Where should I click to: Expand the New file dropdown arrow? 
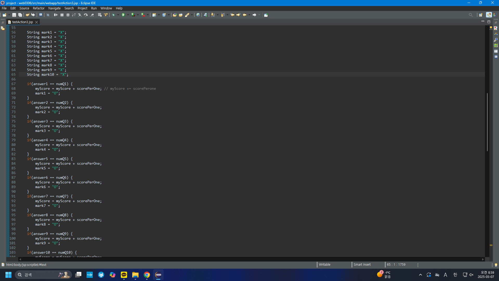[9, 15]
